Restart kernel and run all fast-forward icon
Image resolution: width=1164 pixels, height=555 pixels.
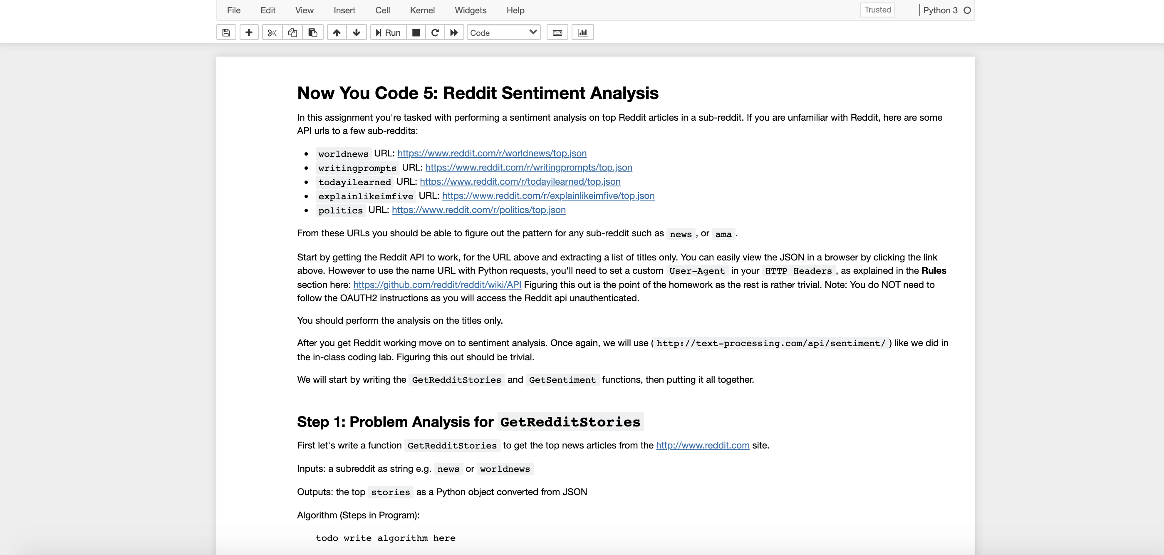[x=454, y=32]
